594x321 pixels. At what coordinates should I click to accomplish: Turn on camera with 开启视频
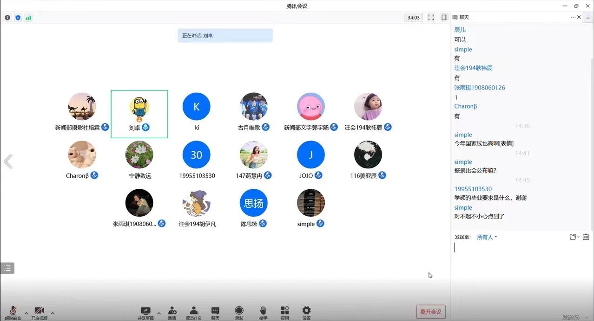(x=39, y=313)
